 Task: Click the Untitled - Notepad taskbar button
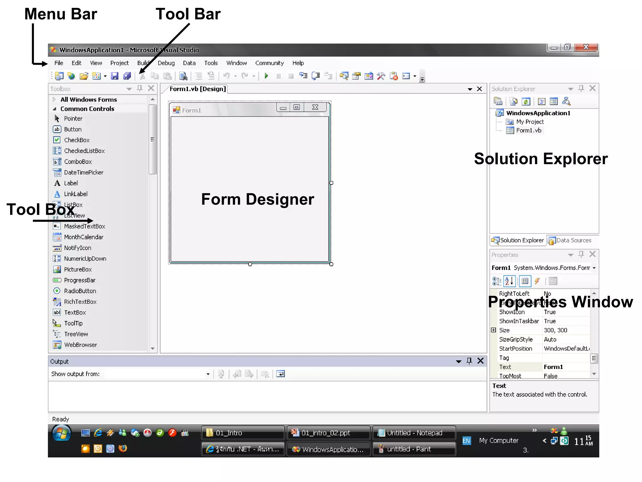tap(414, 433)
